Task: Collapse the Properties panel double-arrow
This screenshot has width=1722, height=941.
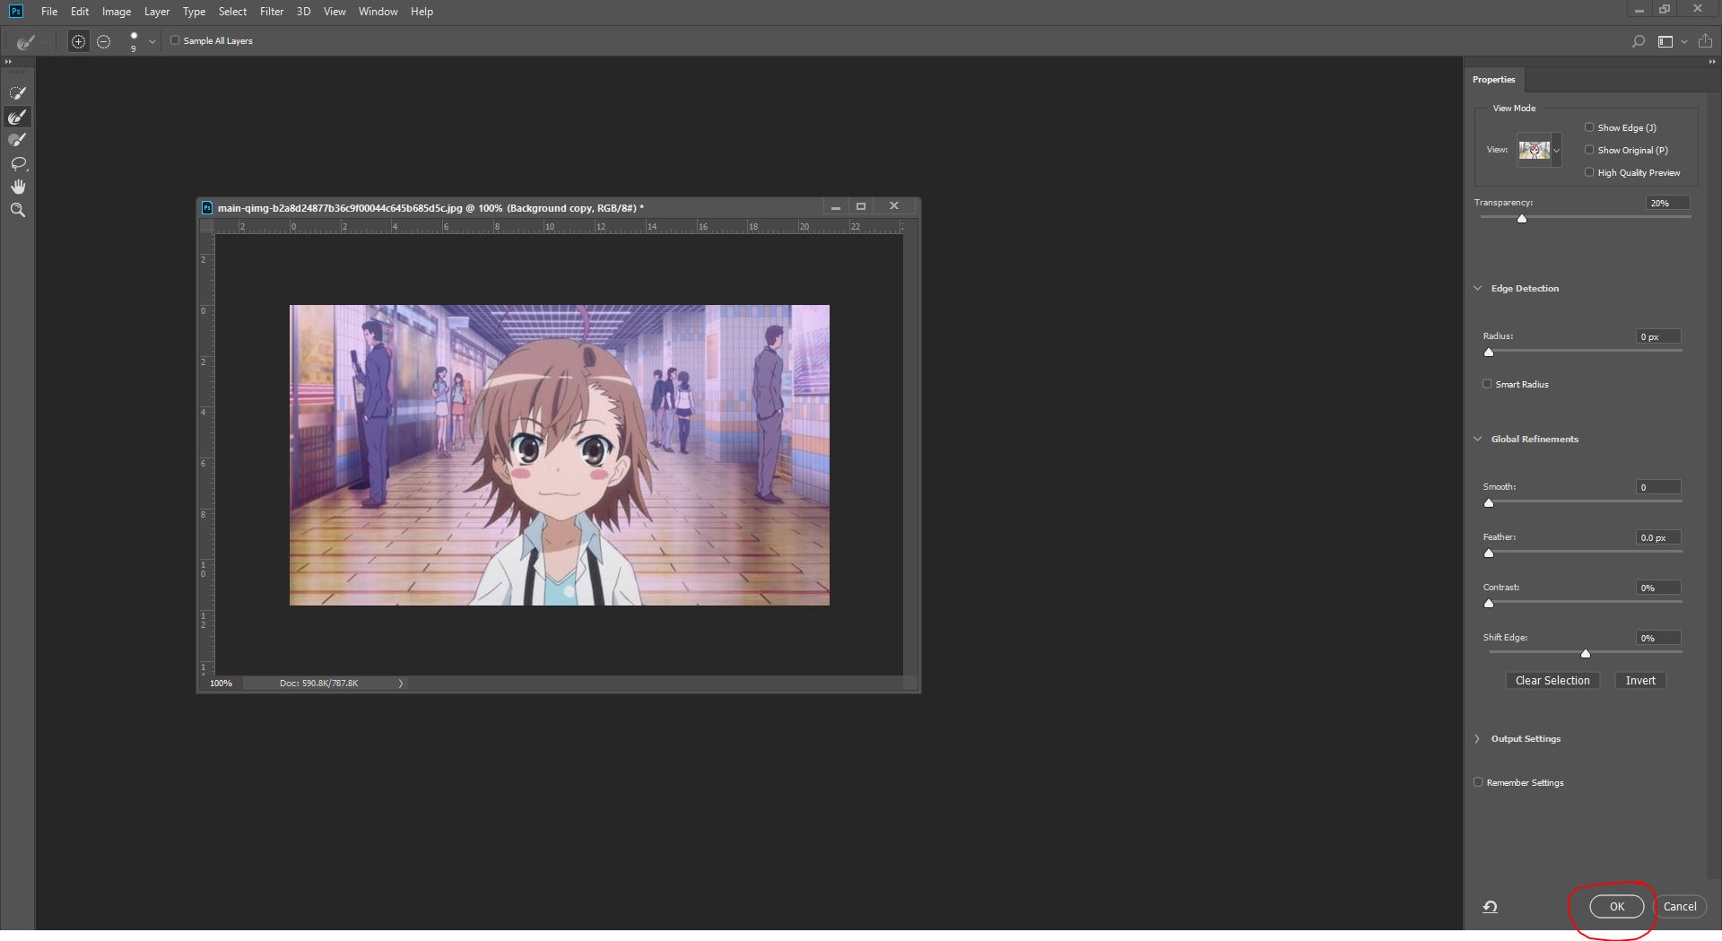Action: click(1712, 62)
